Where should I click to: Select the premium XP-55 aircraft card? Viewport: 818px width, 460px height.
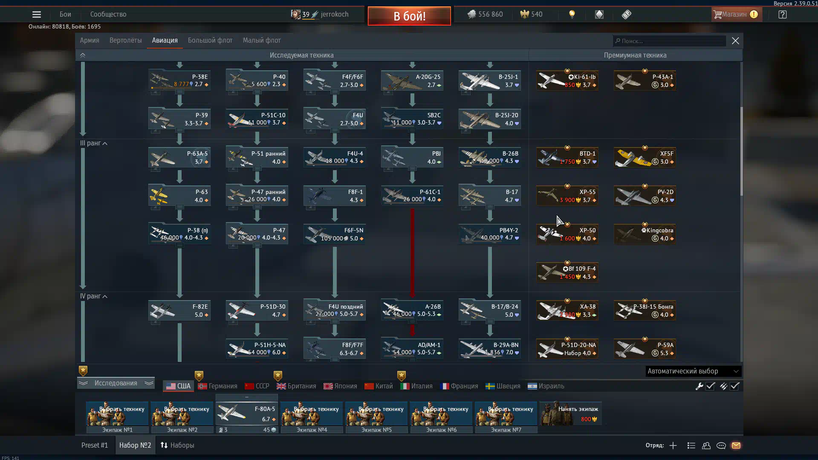(x=567, y=195)
